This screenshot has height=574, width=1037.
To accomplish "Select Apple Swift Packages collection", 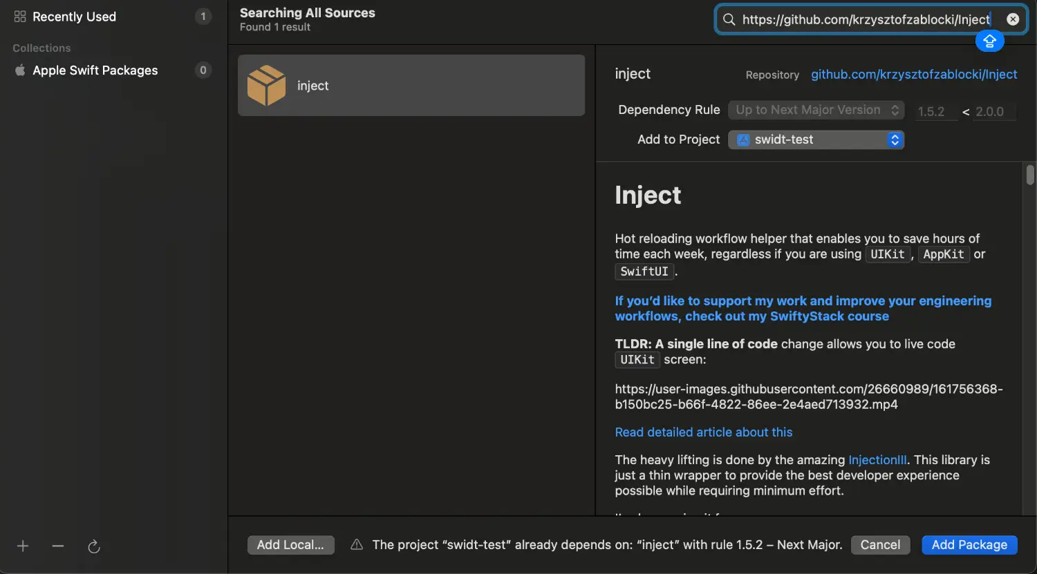I will (95, 70).
